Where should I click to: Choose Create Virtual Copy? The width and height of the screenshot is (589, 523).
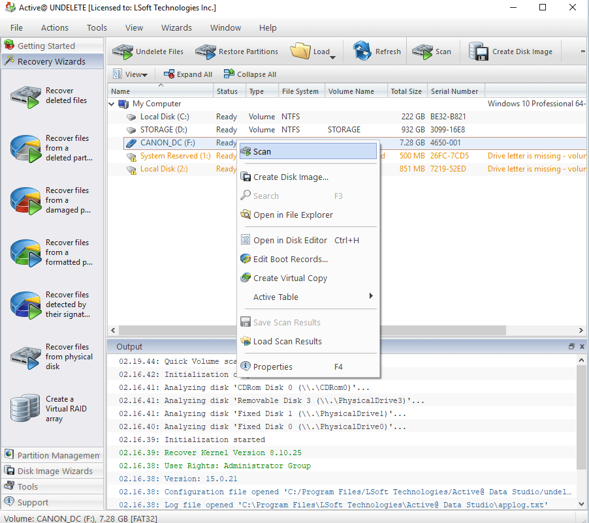coord(308,278)
